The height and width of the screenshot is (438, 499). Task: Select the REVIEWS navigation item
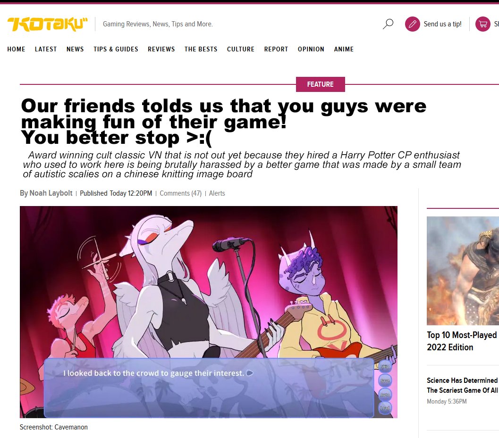(161, 49)
